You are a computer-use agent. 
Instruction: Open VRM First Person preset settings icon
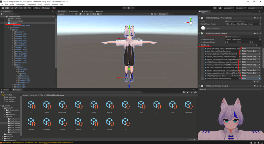click(258, 34)
